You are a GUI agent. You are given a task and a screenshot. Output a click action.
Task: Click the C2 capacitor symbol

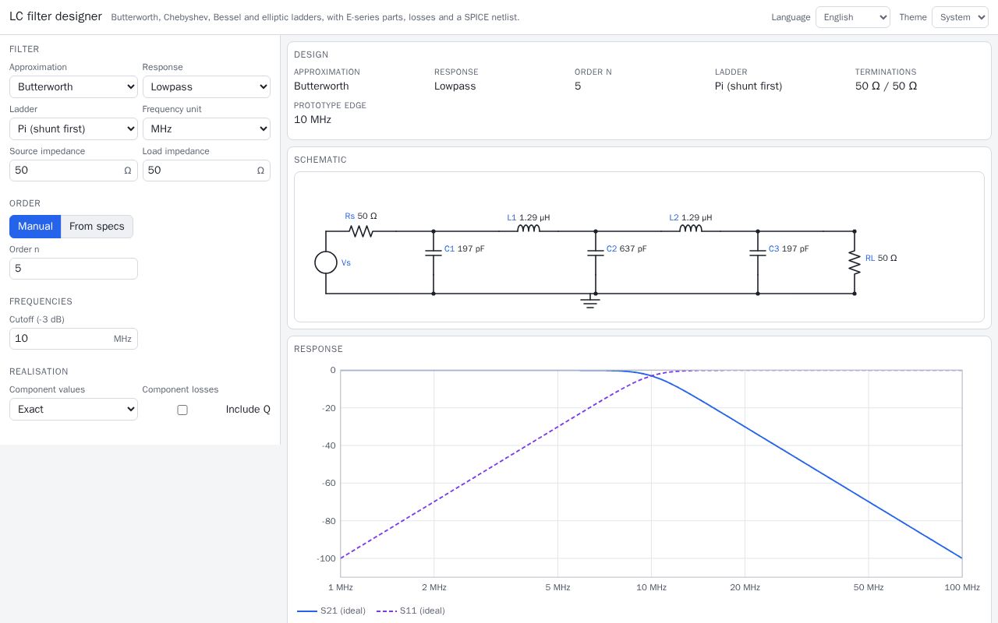click(x=596, y=252)
